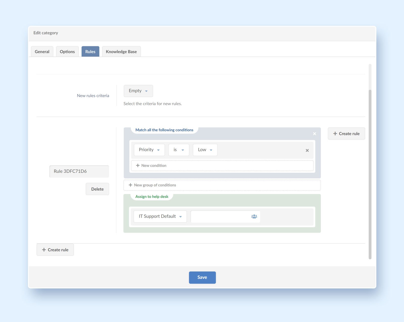Expand the Low priority value dropdown
Image resolution: width=404 pixels, height=322 pixels.
click(x=211, y=150)
